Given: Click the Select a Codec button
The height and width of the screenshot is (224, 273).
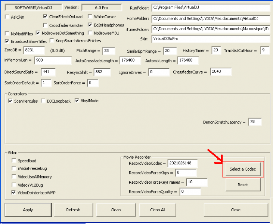Looking at the screenshot, I should [243, 169].
